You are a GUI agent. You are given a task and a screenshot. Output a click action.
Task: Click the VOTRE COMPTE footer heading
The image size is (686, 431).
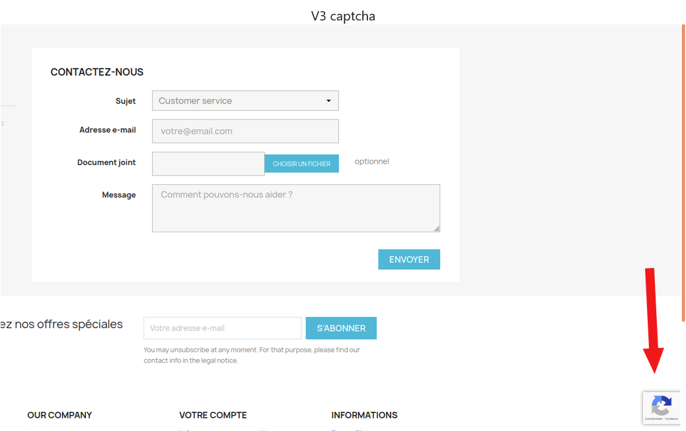point(213,414)
